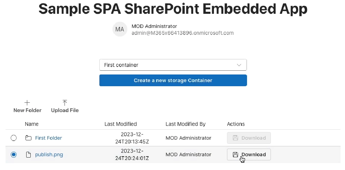Select the First Folder radio button

[x=14, y=138]
